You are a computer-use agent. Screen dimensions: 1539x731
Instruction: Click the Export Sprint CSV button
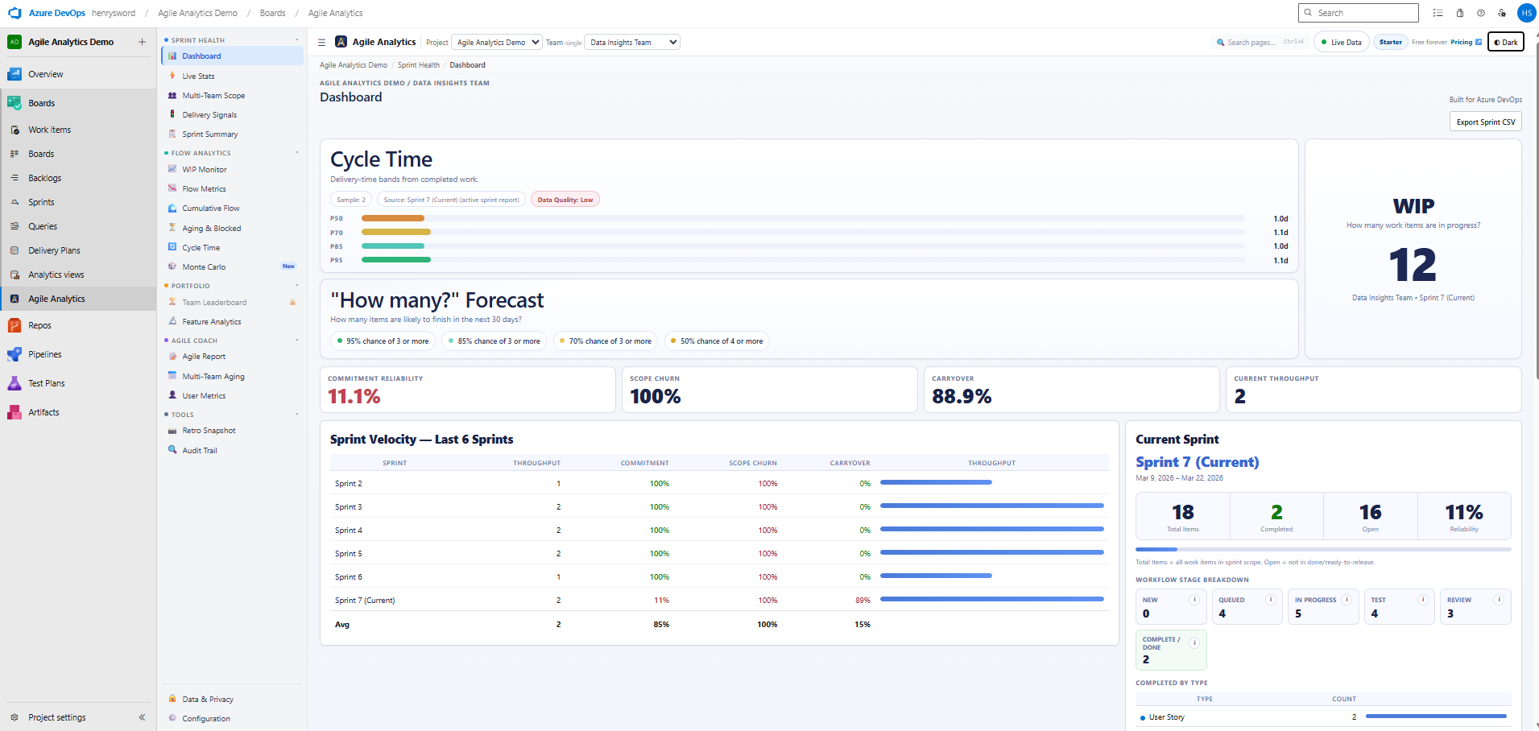tap(1484, 122)
